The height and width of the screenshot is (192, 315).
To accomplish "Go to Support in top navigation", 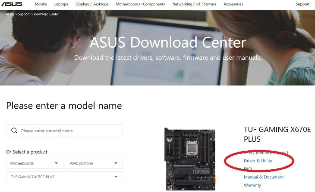I will pos(302,4).
